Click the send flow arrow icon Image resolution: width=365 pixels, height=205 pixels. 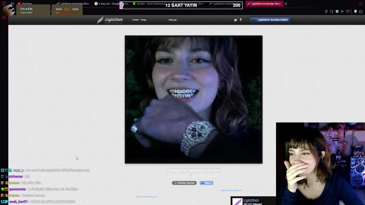tap(342, 11)
